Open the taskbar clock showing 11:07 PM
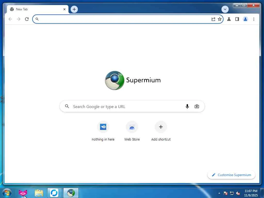264x198 pixels. (x=251, y=193)
